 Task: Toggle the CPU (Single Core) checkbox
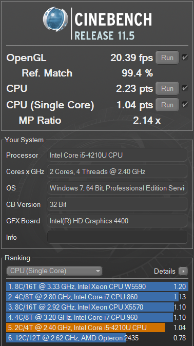tap(185, 104)
